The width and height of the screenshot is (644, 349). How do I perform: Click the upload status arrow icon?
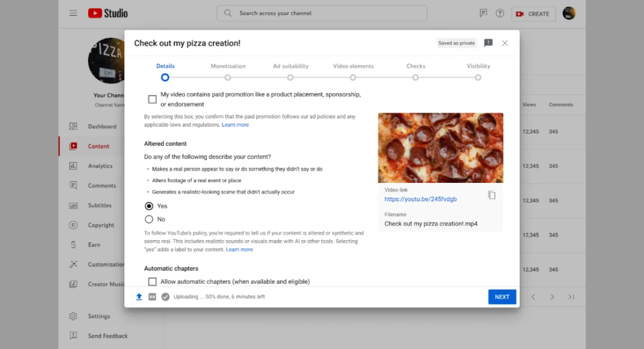(x=139, y=297)
